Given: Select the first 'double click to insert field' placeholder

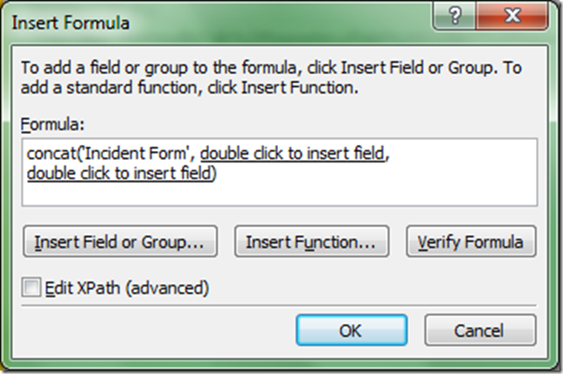Looking at the screenshot, I should point(291,155).
